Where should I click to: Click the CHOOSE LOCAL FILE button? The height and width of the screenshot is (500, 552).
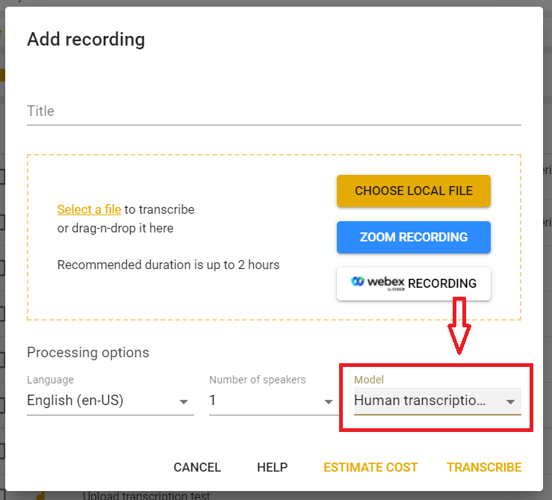(414, 191)
